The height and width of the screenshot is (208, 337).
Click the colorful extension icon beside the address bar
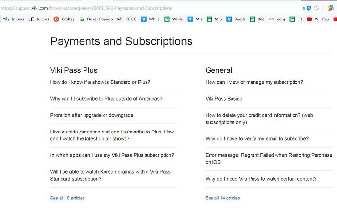coord(331,8)
